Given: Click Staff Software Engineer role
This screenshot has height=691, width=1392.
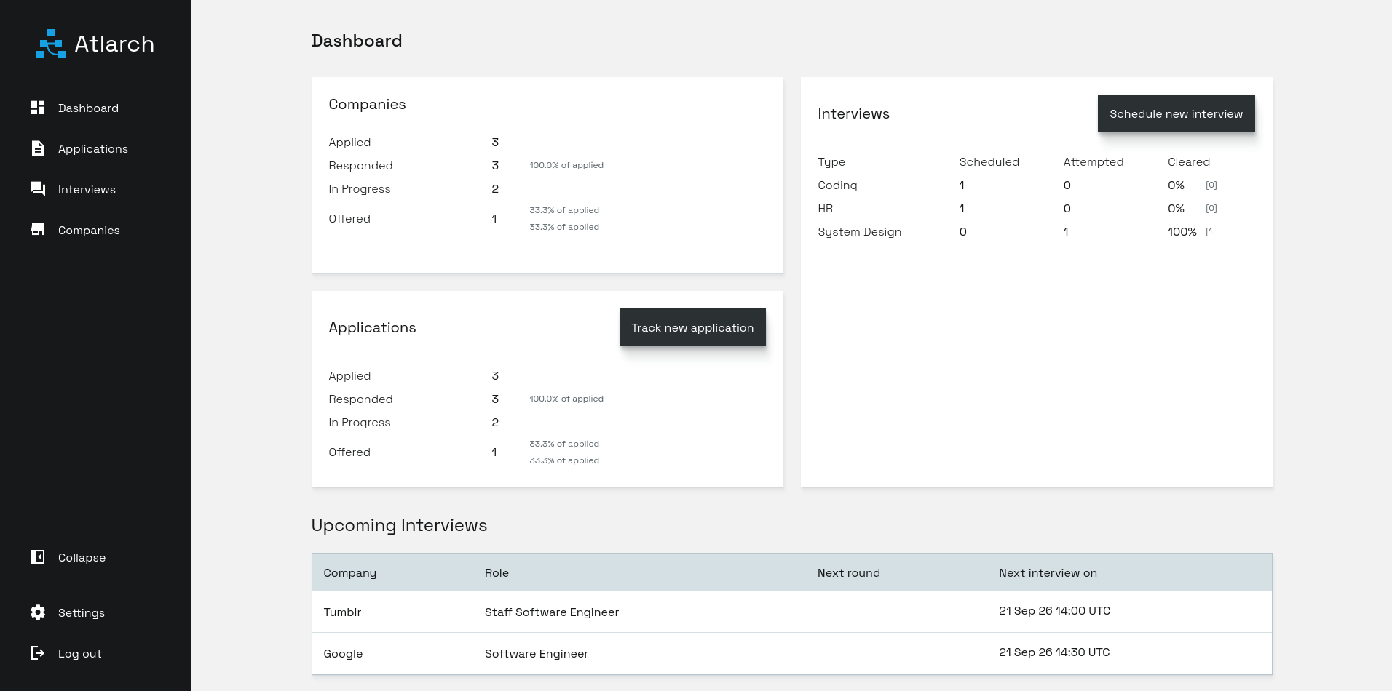Looking at the screenshot, I should coord(552,612).
